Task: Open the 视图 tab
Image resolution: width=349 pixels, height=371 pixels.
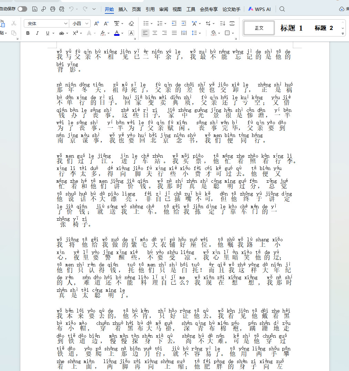Action: (177, 9)
